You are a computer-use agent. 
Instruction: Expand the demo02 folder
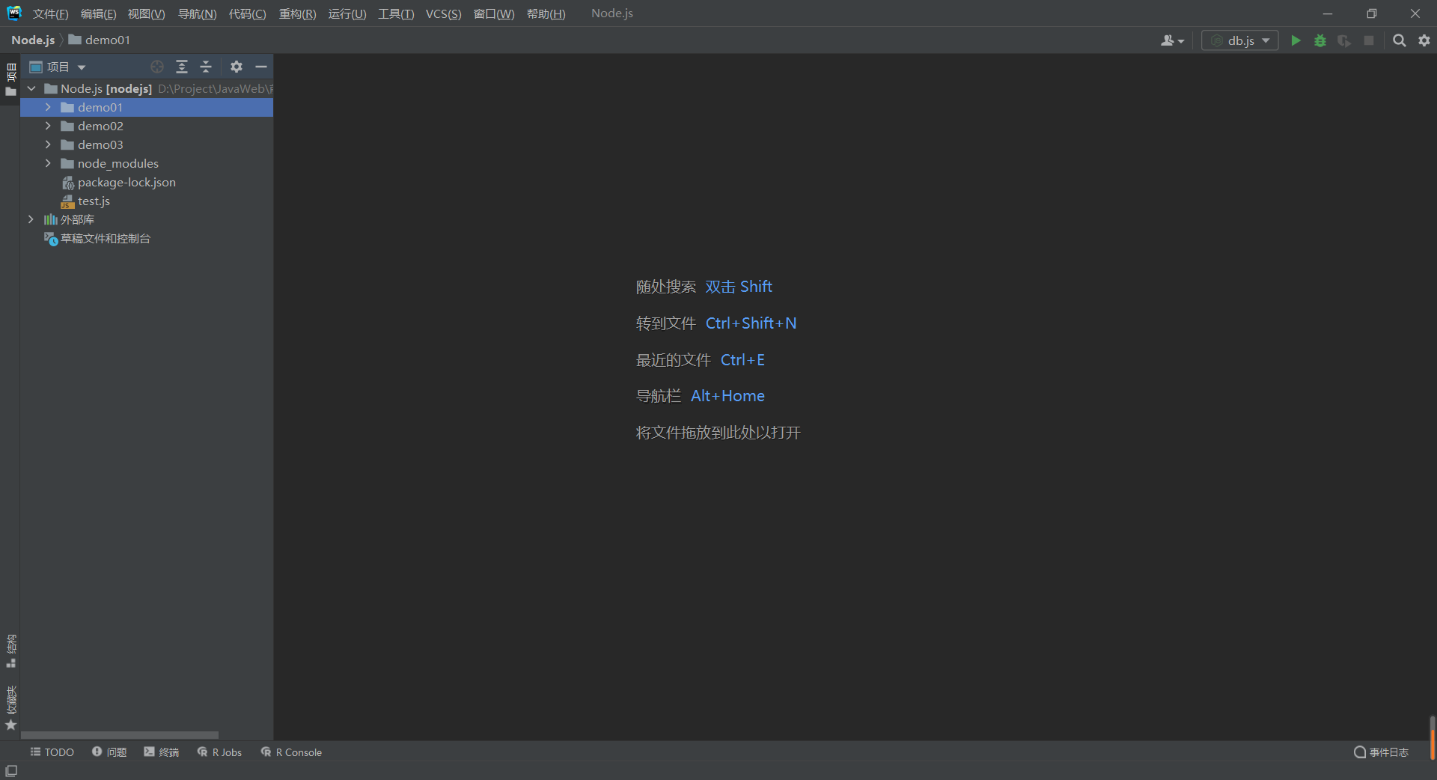coord(48,126)
